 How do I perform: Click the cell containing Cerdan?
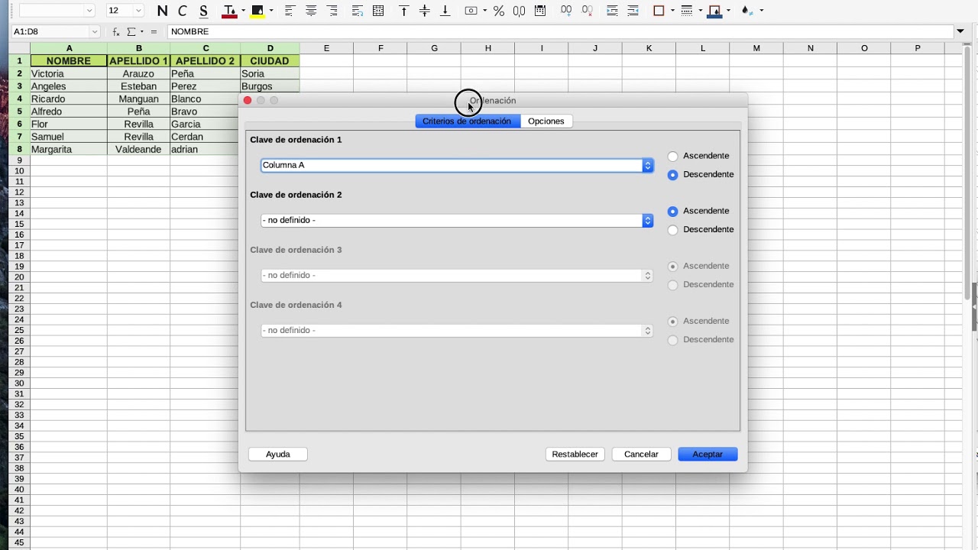pyautogui.click(x=205, y=137)
